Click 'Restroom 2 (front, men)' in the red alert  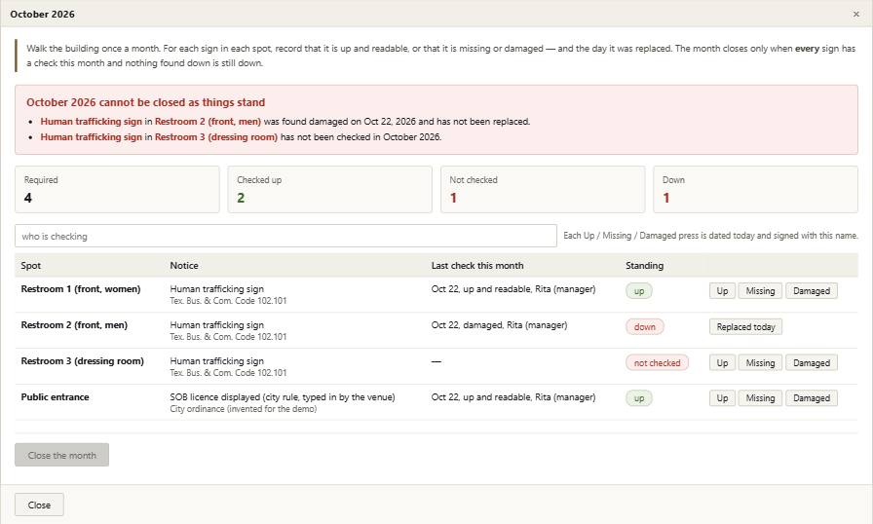(x=208, y=122)
